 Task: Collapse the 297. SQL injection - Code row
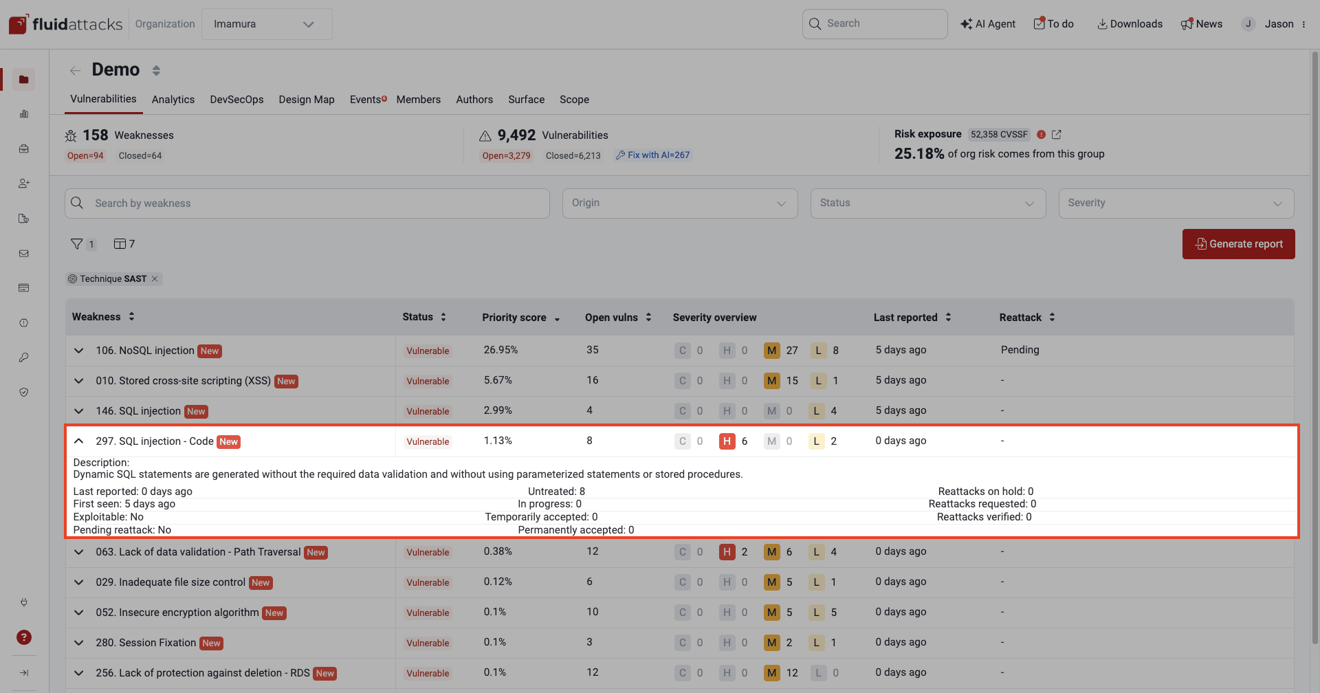point(79,441)
